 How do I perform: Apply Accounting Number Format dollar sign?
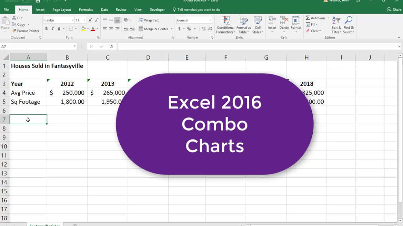(x=179, y=29)
